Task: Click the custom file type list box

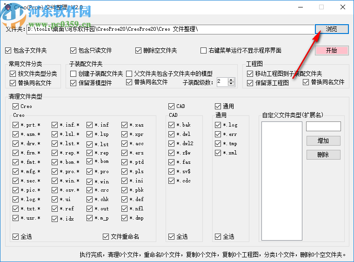Action: (x=282, y=181)
